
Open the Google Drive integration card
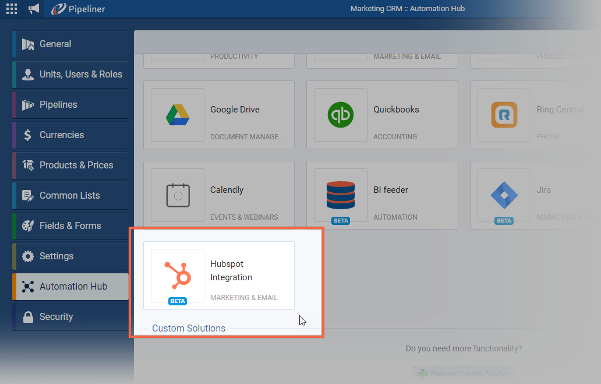[219, 115]
